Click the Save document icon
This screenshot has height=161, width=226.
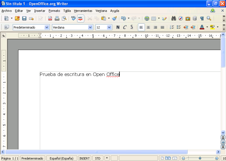pyautogui.click(x=24, y=18)
